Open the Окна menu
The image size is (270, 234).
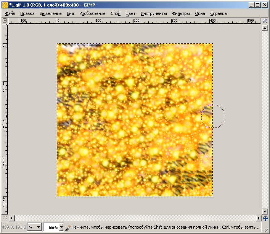(200, 13)
